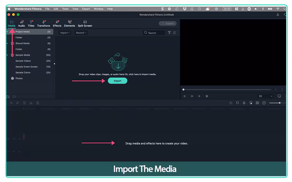292x182 pixels.
Task: Click the zoom out minus icon
Action: point(264,103)
